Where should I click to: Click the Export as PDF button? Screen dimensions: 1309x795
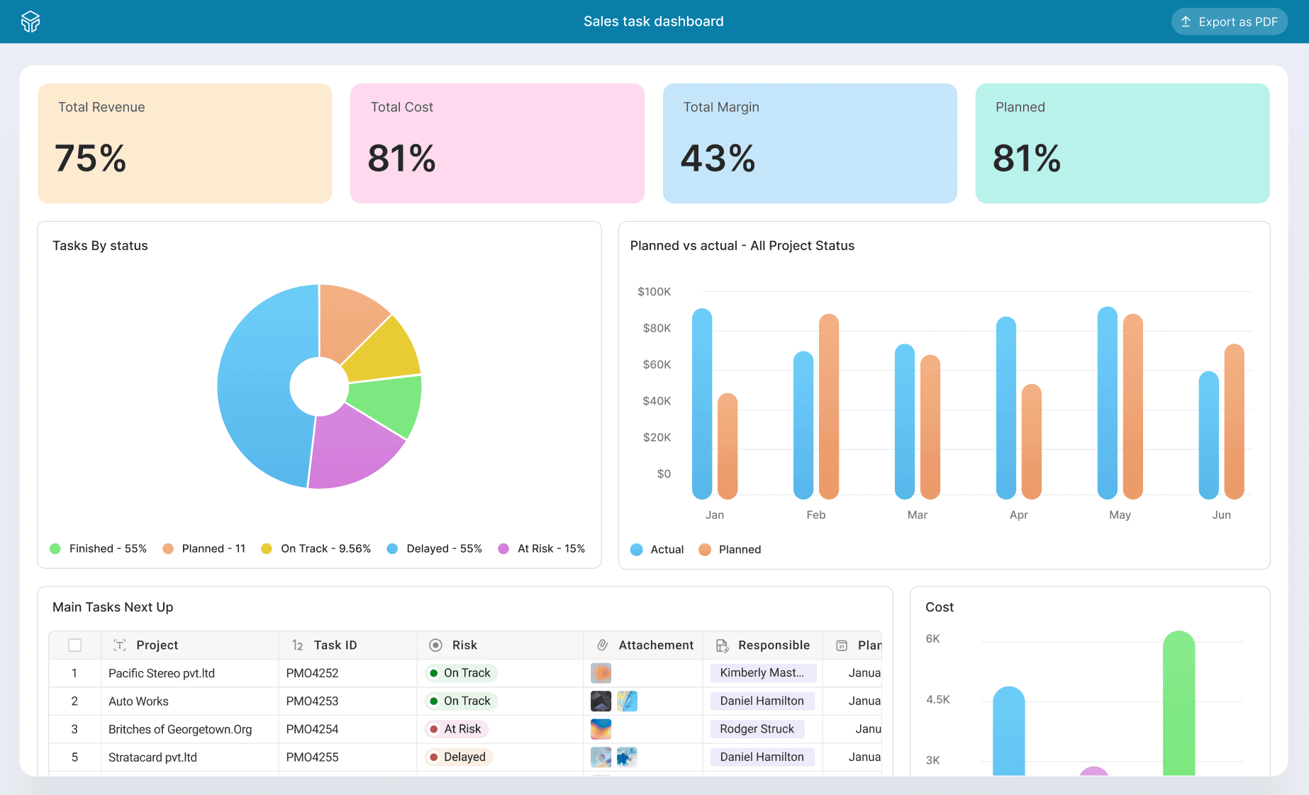1229,21
